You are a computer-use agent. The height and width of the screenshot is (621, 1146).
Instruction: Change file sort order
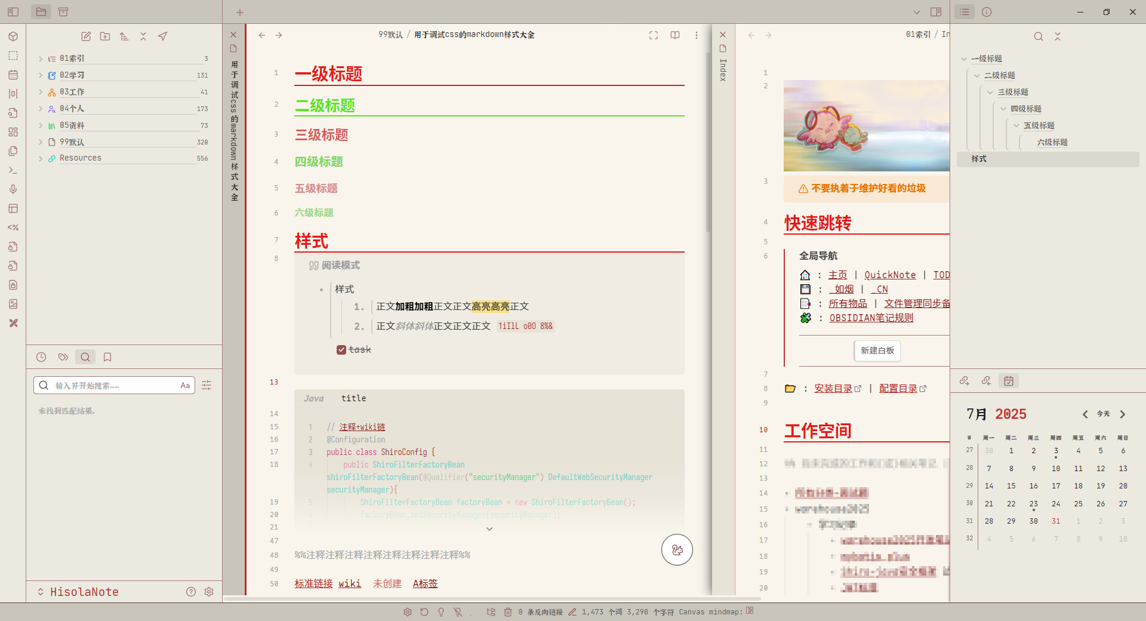(124, 36)
